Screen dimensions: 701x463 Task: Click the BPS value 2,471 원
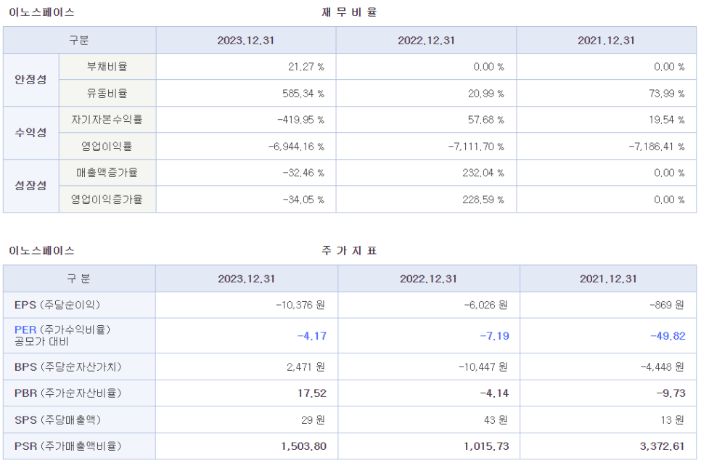coord(306,367)
